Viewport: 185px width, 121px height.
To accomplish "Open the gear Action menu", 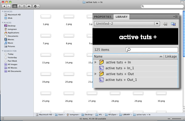I will pos(36,6).
